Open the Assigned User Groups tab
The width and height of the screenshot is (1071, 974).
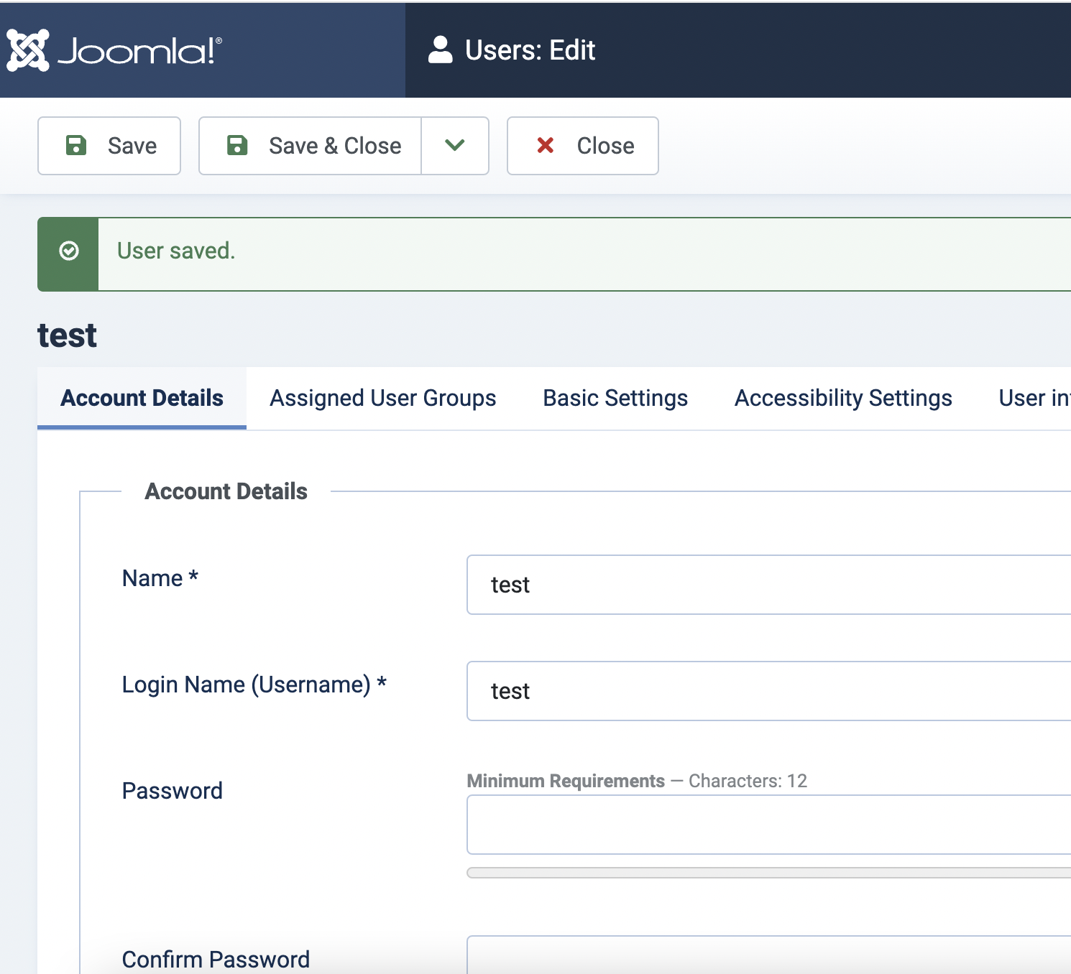coord(382,398)
